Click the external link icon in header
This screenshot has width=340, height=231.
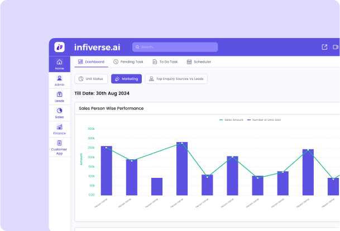(325, 47)
